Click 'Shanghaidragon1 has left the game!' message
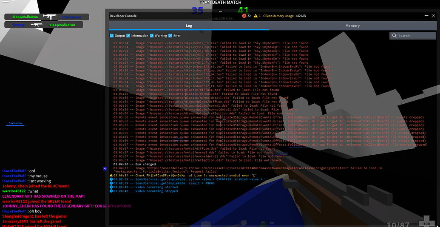The image size is (440, 227). click(34, 216)
